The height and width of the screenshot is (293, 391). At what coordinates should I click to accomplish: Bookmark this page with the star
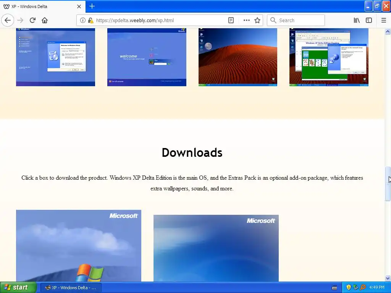coord(257,20)
